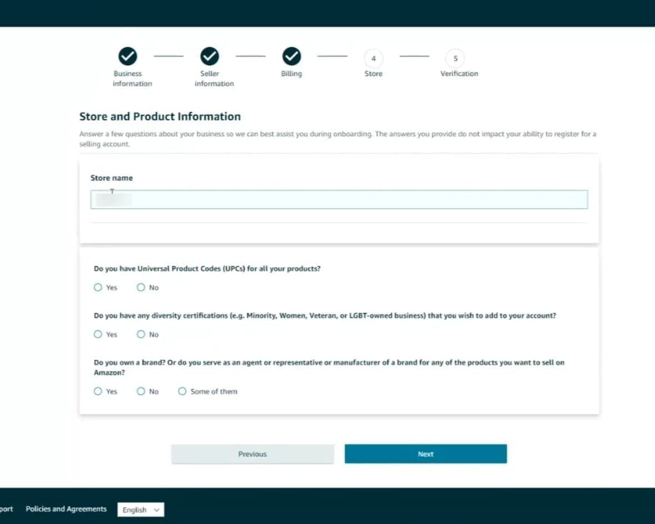Click the 'Answer a few questions' description text
Screen dimensions: 655x524
(338, 139)
